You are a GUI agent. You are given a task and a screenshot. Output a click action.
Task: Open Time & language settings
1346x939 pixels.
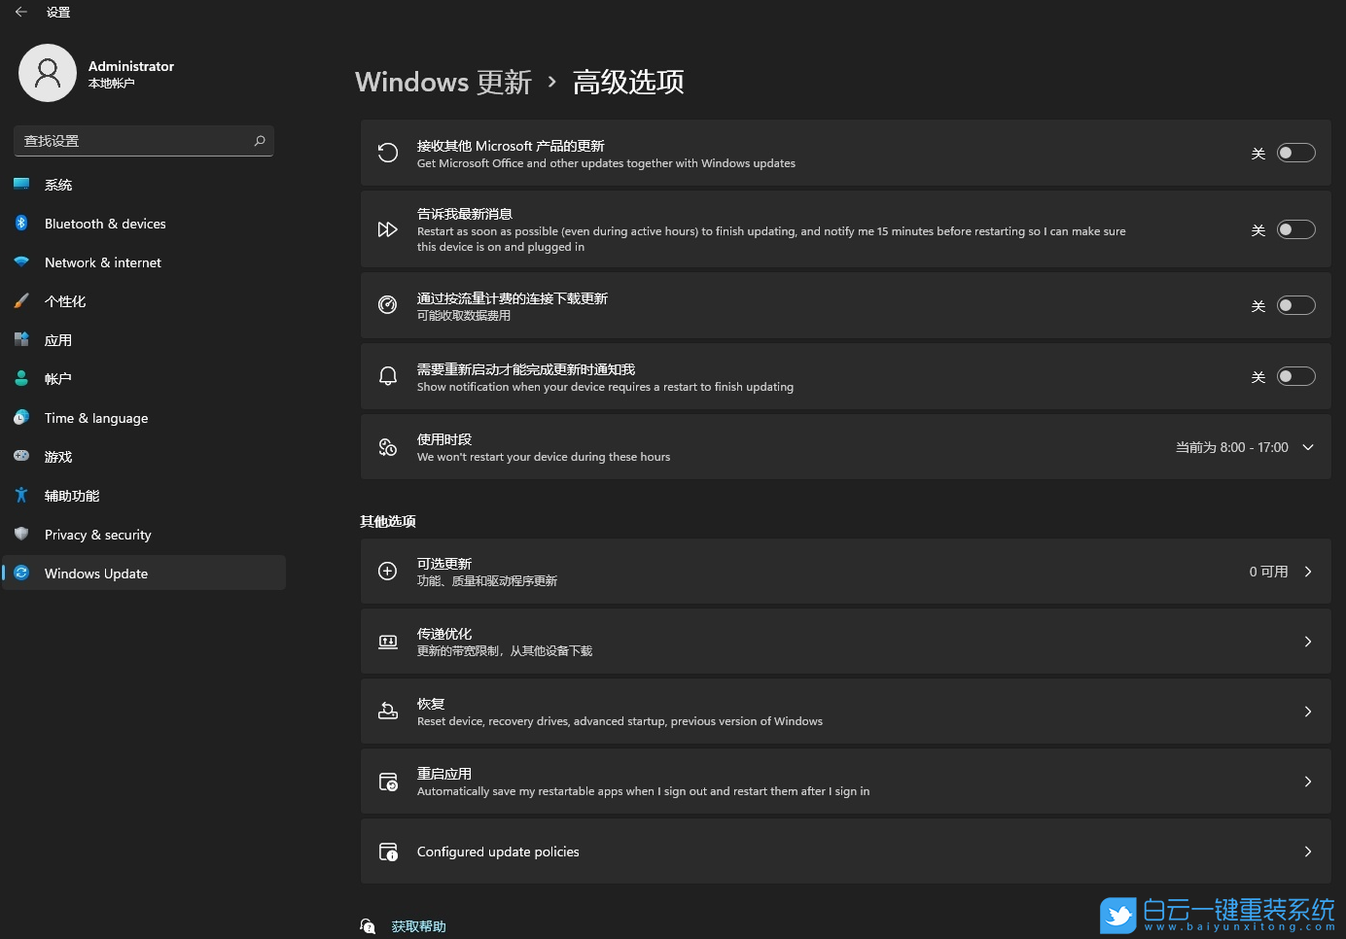[95, 417]
